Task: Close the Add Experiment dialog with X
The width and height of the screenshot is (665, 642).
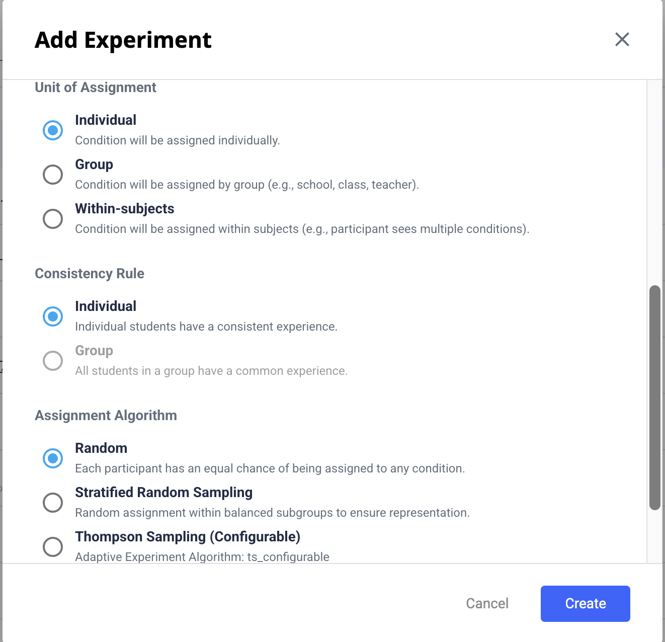Action: [x=622, y=39]
